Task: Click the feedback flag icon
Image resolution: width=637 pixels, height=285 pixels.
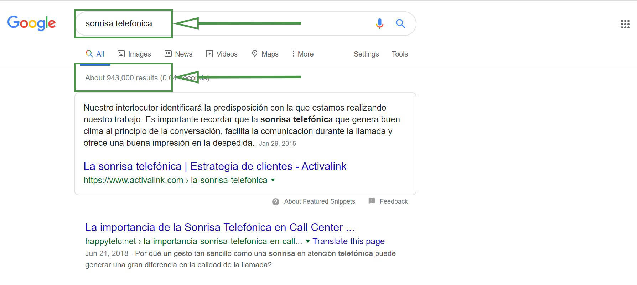Action: [x=372, y=201]
